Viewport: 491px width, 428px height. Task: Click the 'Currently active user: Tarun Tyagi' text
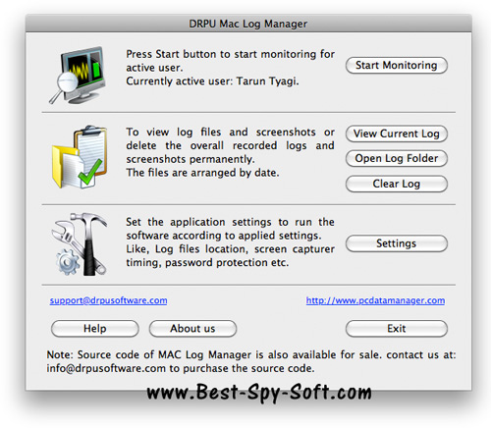click(212, 81)
